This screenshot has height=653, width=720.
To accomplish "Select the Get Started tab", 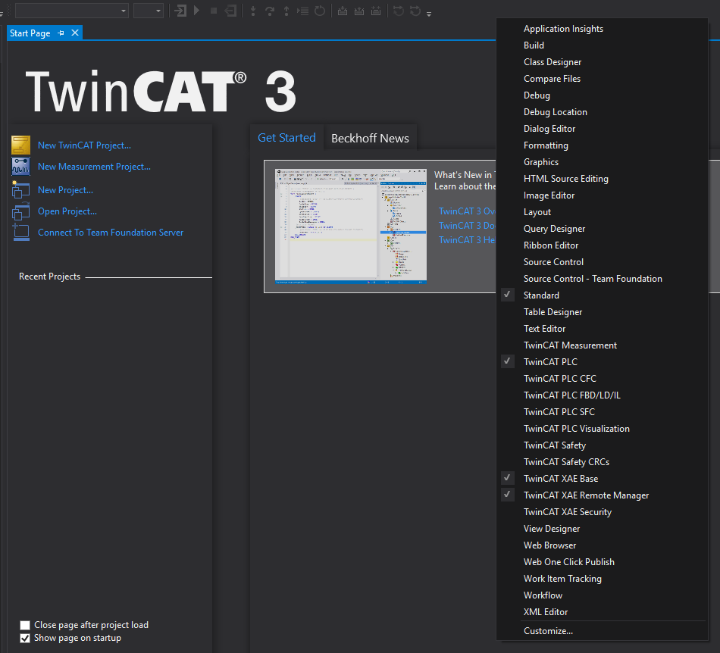I will pyautogui.click(x=286, y=138).
